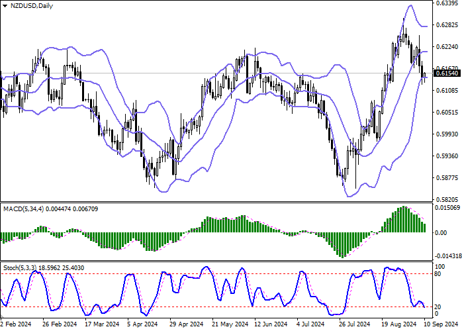Select the 2 Feb 2024 date label
This screenshot has height=331, width=462.
pyautogui.click(x=16, y=324)
